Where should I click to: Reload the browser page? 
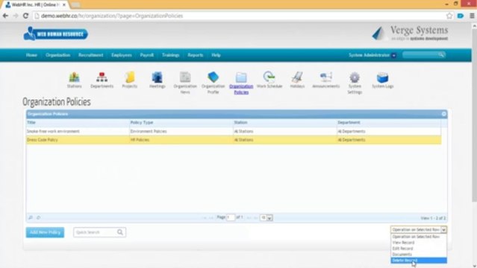(25, 16)
